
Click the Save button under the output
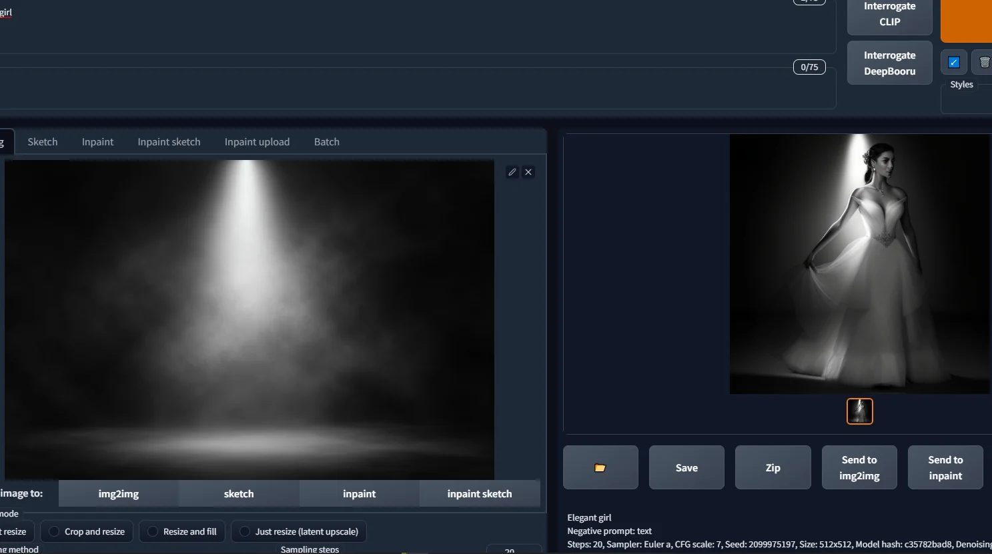(x=686, y=467)
